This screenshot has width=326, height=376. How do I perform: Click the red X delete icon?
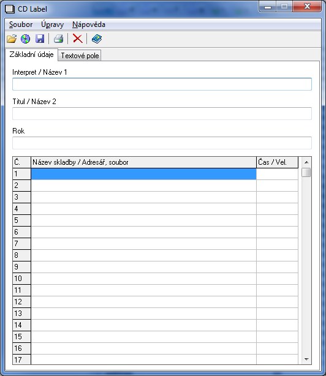77,39
